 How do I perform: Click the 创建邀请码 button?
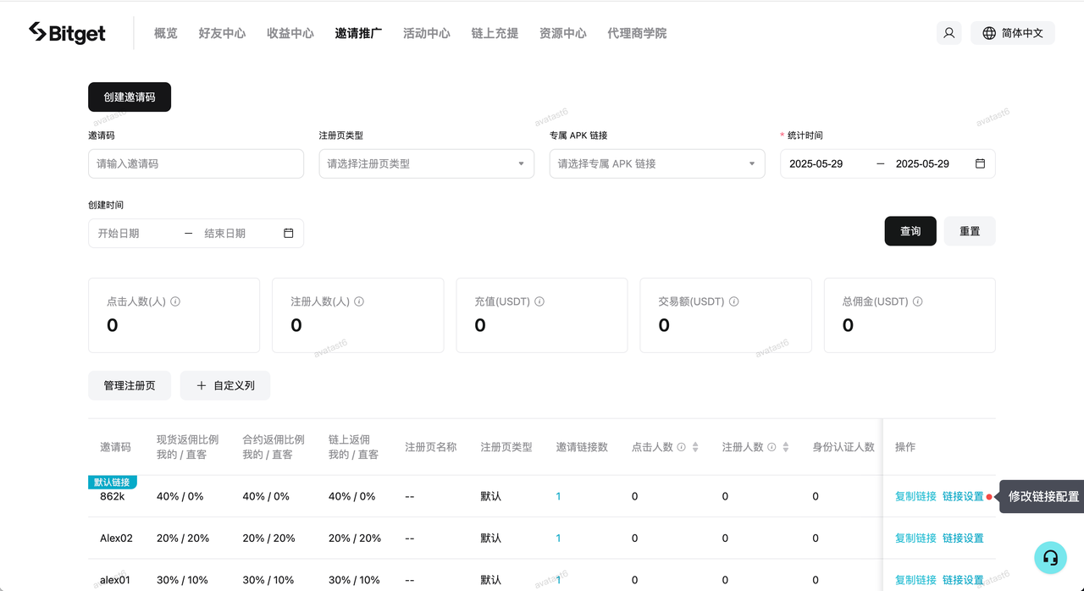(130, 97)
